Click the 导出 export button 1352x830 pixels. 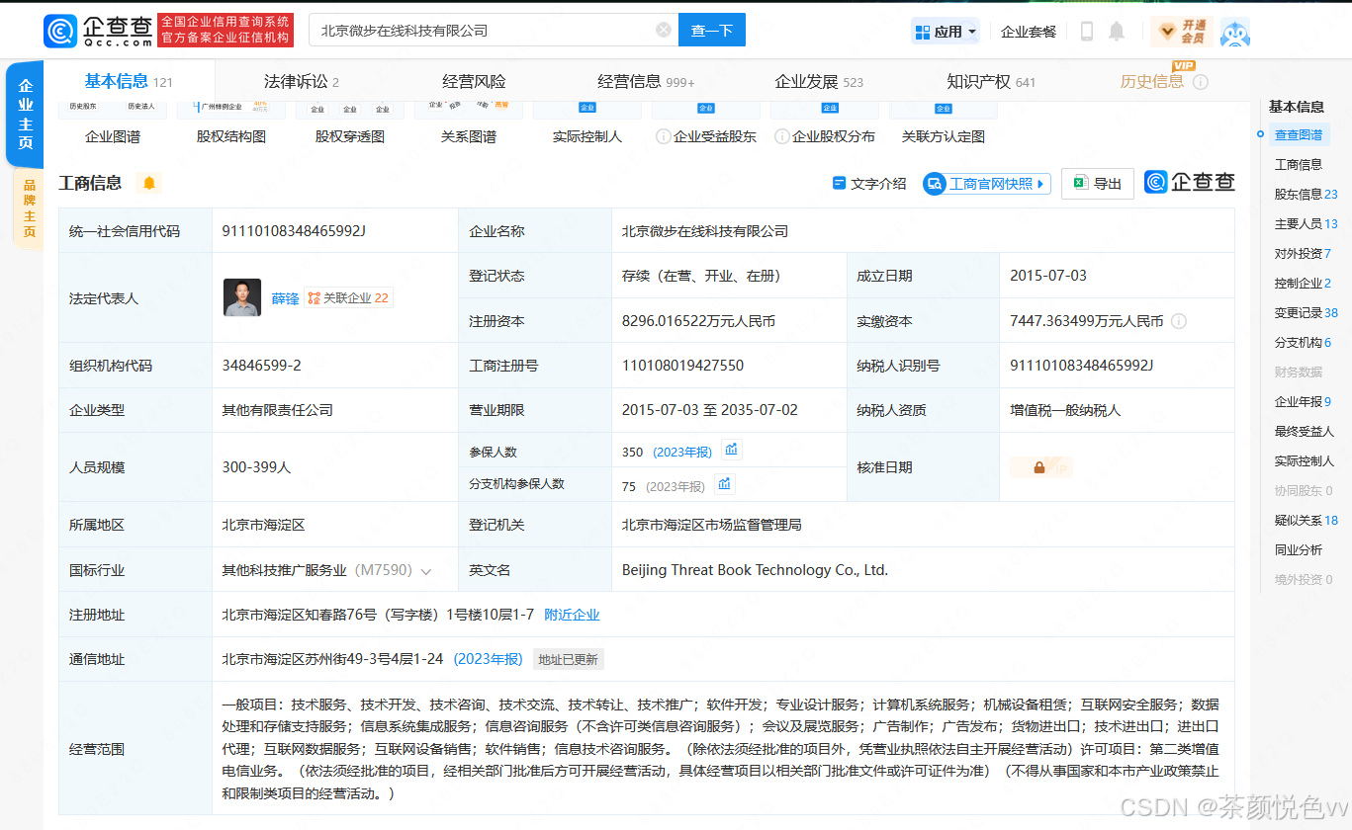click(x=1098, y=184)
